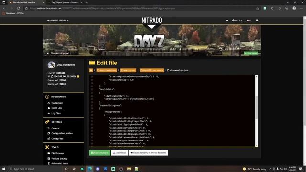The image size is (306, 172).
Task: Open the Client Area bookmark
Action: click(13, 13)
